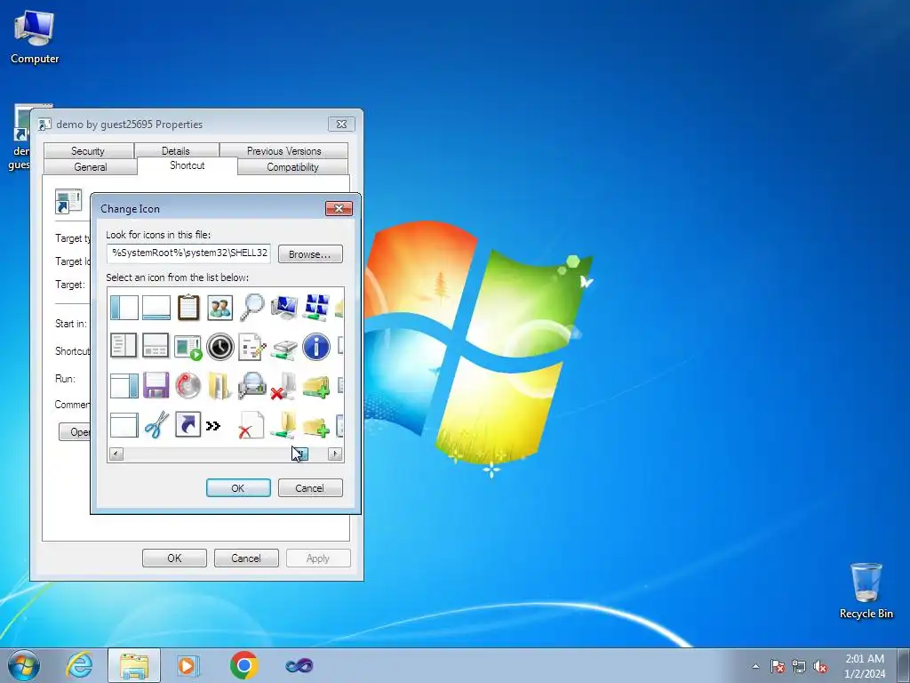This screenshot has width=910, height=683.
Task: Open the Previous Versions tab
Action: click(x=283, y=151)
